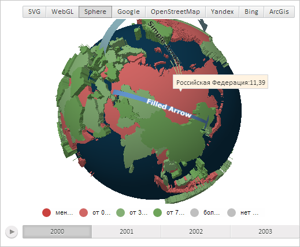Select the Yandex map button

coord(222,12)
